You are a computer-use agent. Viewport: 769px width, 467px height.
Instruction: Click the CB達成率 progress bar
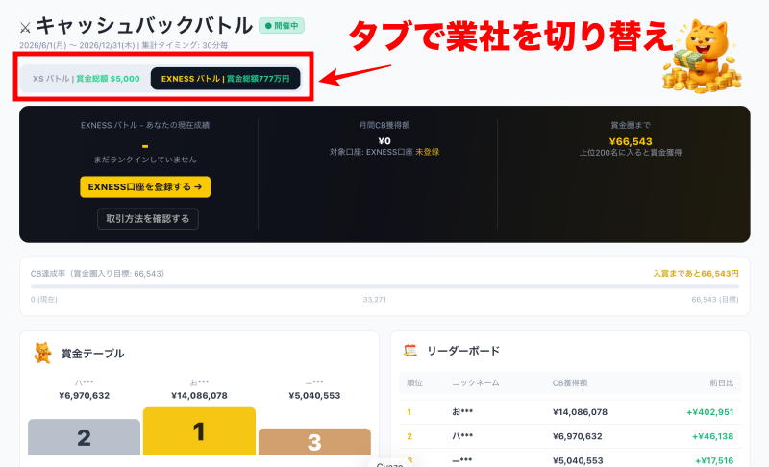click(x=384, y=286)
